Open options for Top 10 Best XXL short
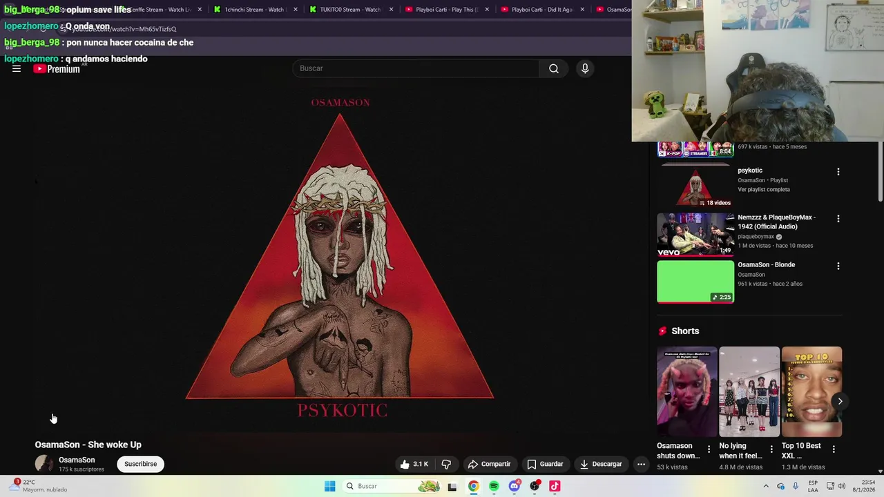The width and height of the screenshot is (884, 497). (x=834, y=449)
